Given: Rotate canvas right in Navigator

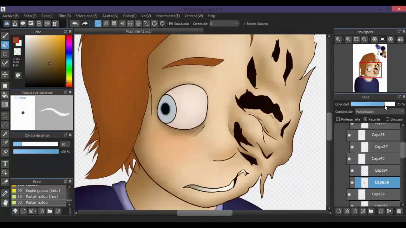Looking at the screenshot, I should click(x=390, y=39).
